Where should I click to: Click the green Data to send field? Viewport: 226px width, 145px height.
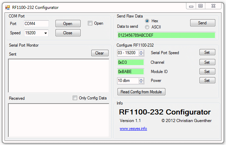166,35
